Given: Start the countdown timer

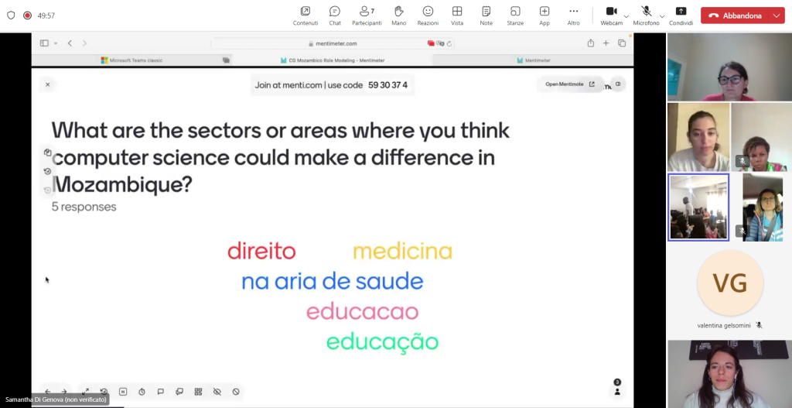Looking at the screenshot, I should (142, 391).
